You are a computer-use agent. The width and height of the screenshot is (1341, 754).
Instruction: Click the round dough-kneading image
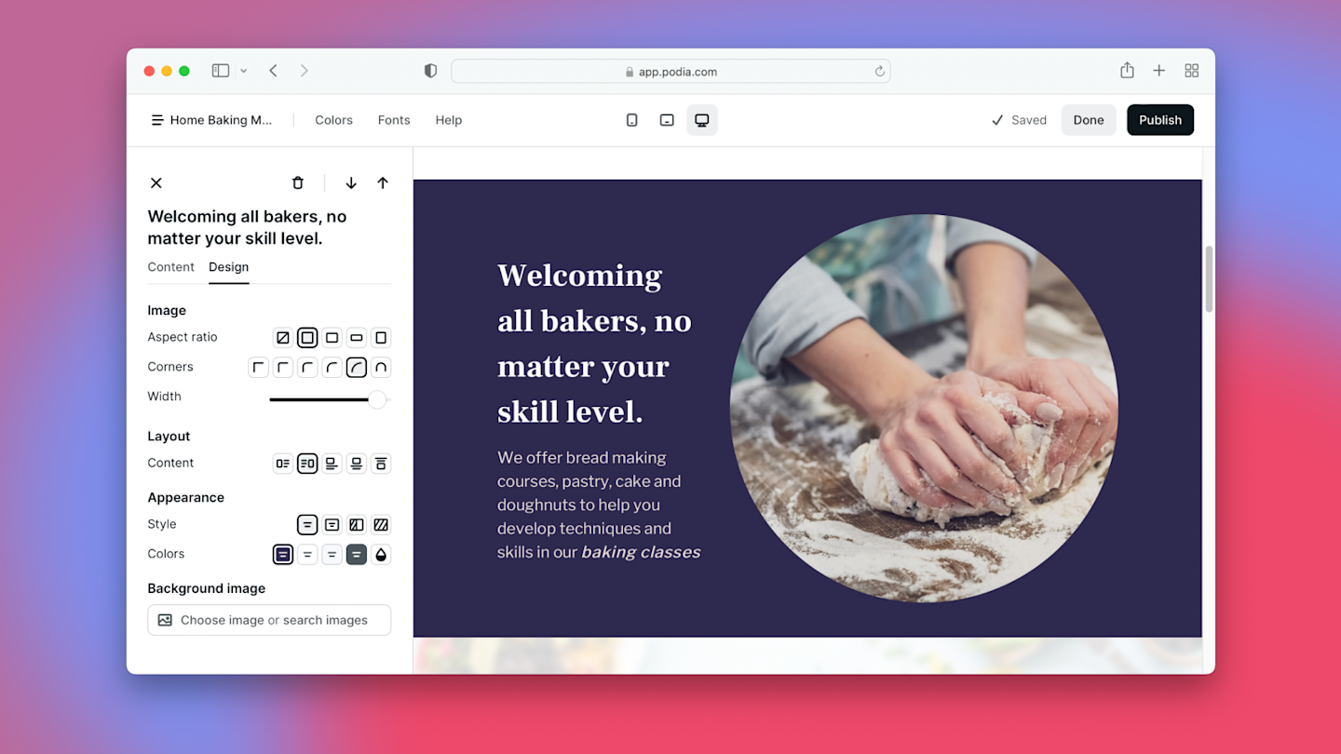924,409
